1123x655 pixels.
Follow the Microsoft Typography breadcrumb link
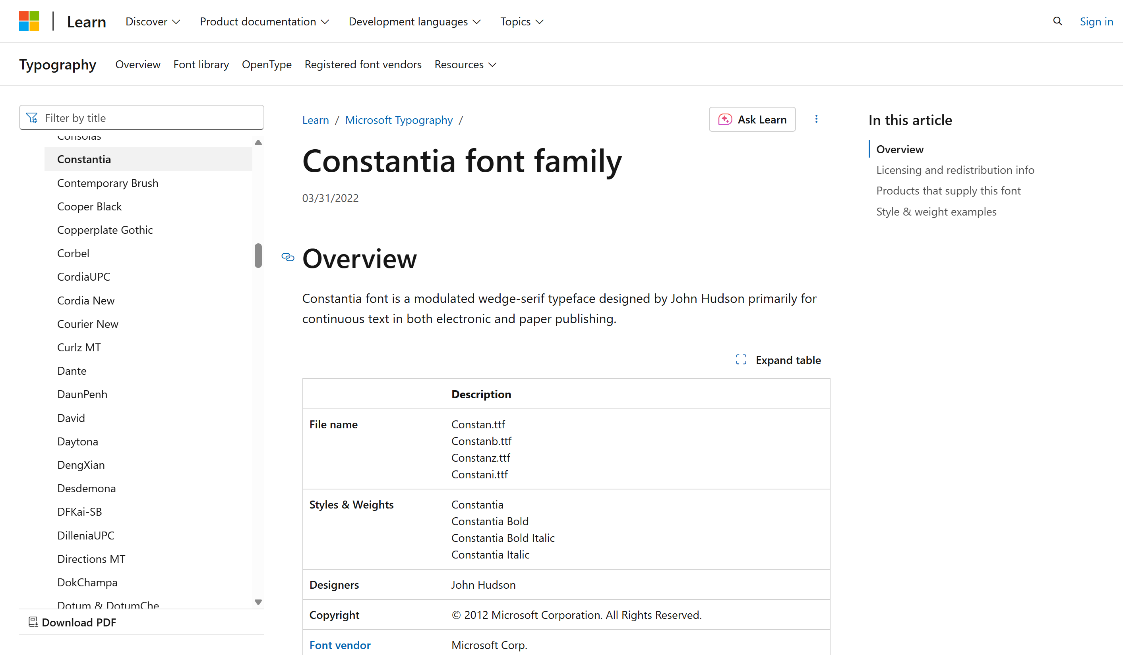pyautogui.click(x=399, y=119)
